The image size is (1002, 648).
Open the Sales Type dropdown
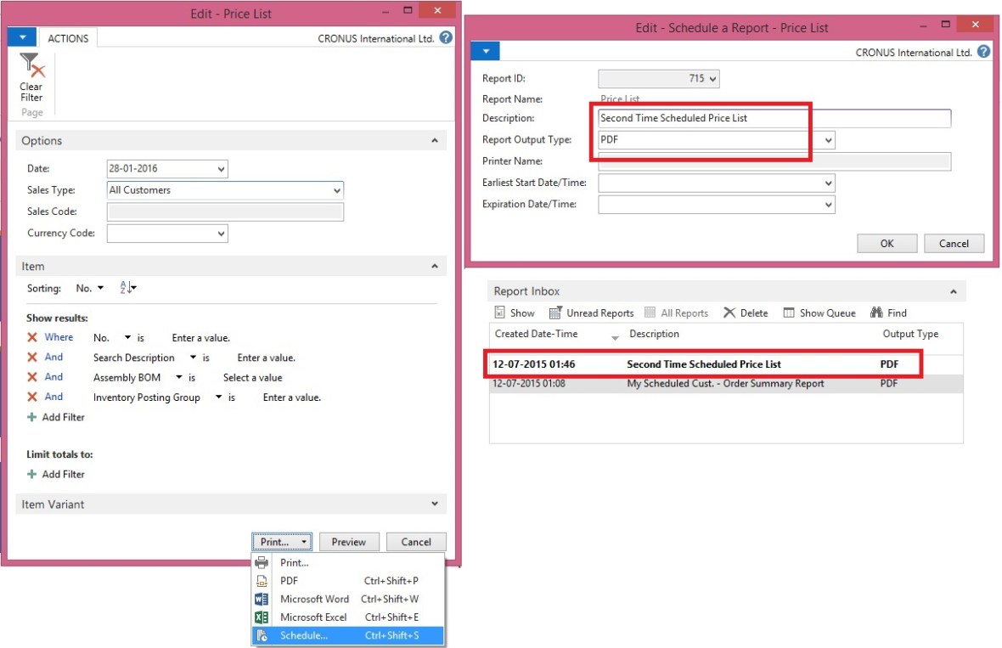pyautogui.click(x=337, y=191)
